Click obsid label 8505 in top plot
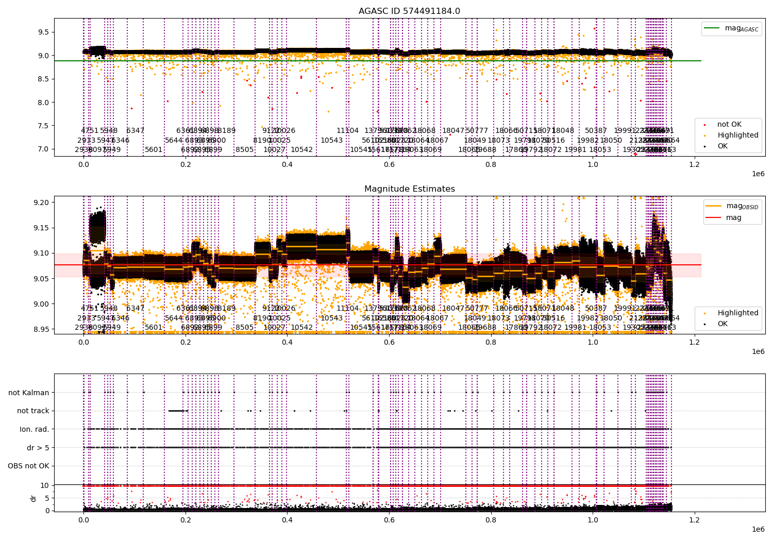Image resolution: width=773 pixels, height=541 pixels. 245,150
